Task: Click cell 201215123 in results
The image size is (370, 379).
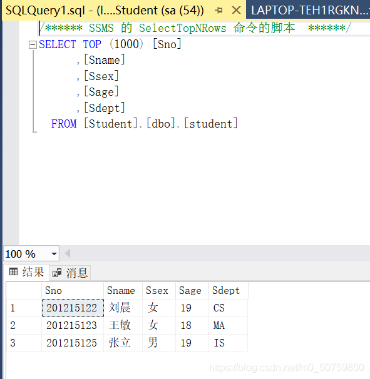Action: point(73,325)
